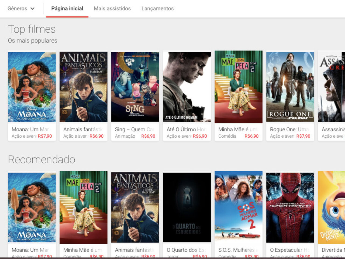Click the Até O Último Homem title
Image resolution: width=345 pixels, height=259 pixels.
(x=186, y=129)
